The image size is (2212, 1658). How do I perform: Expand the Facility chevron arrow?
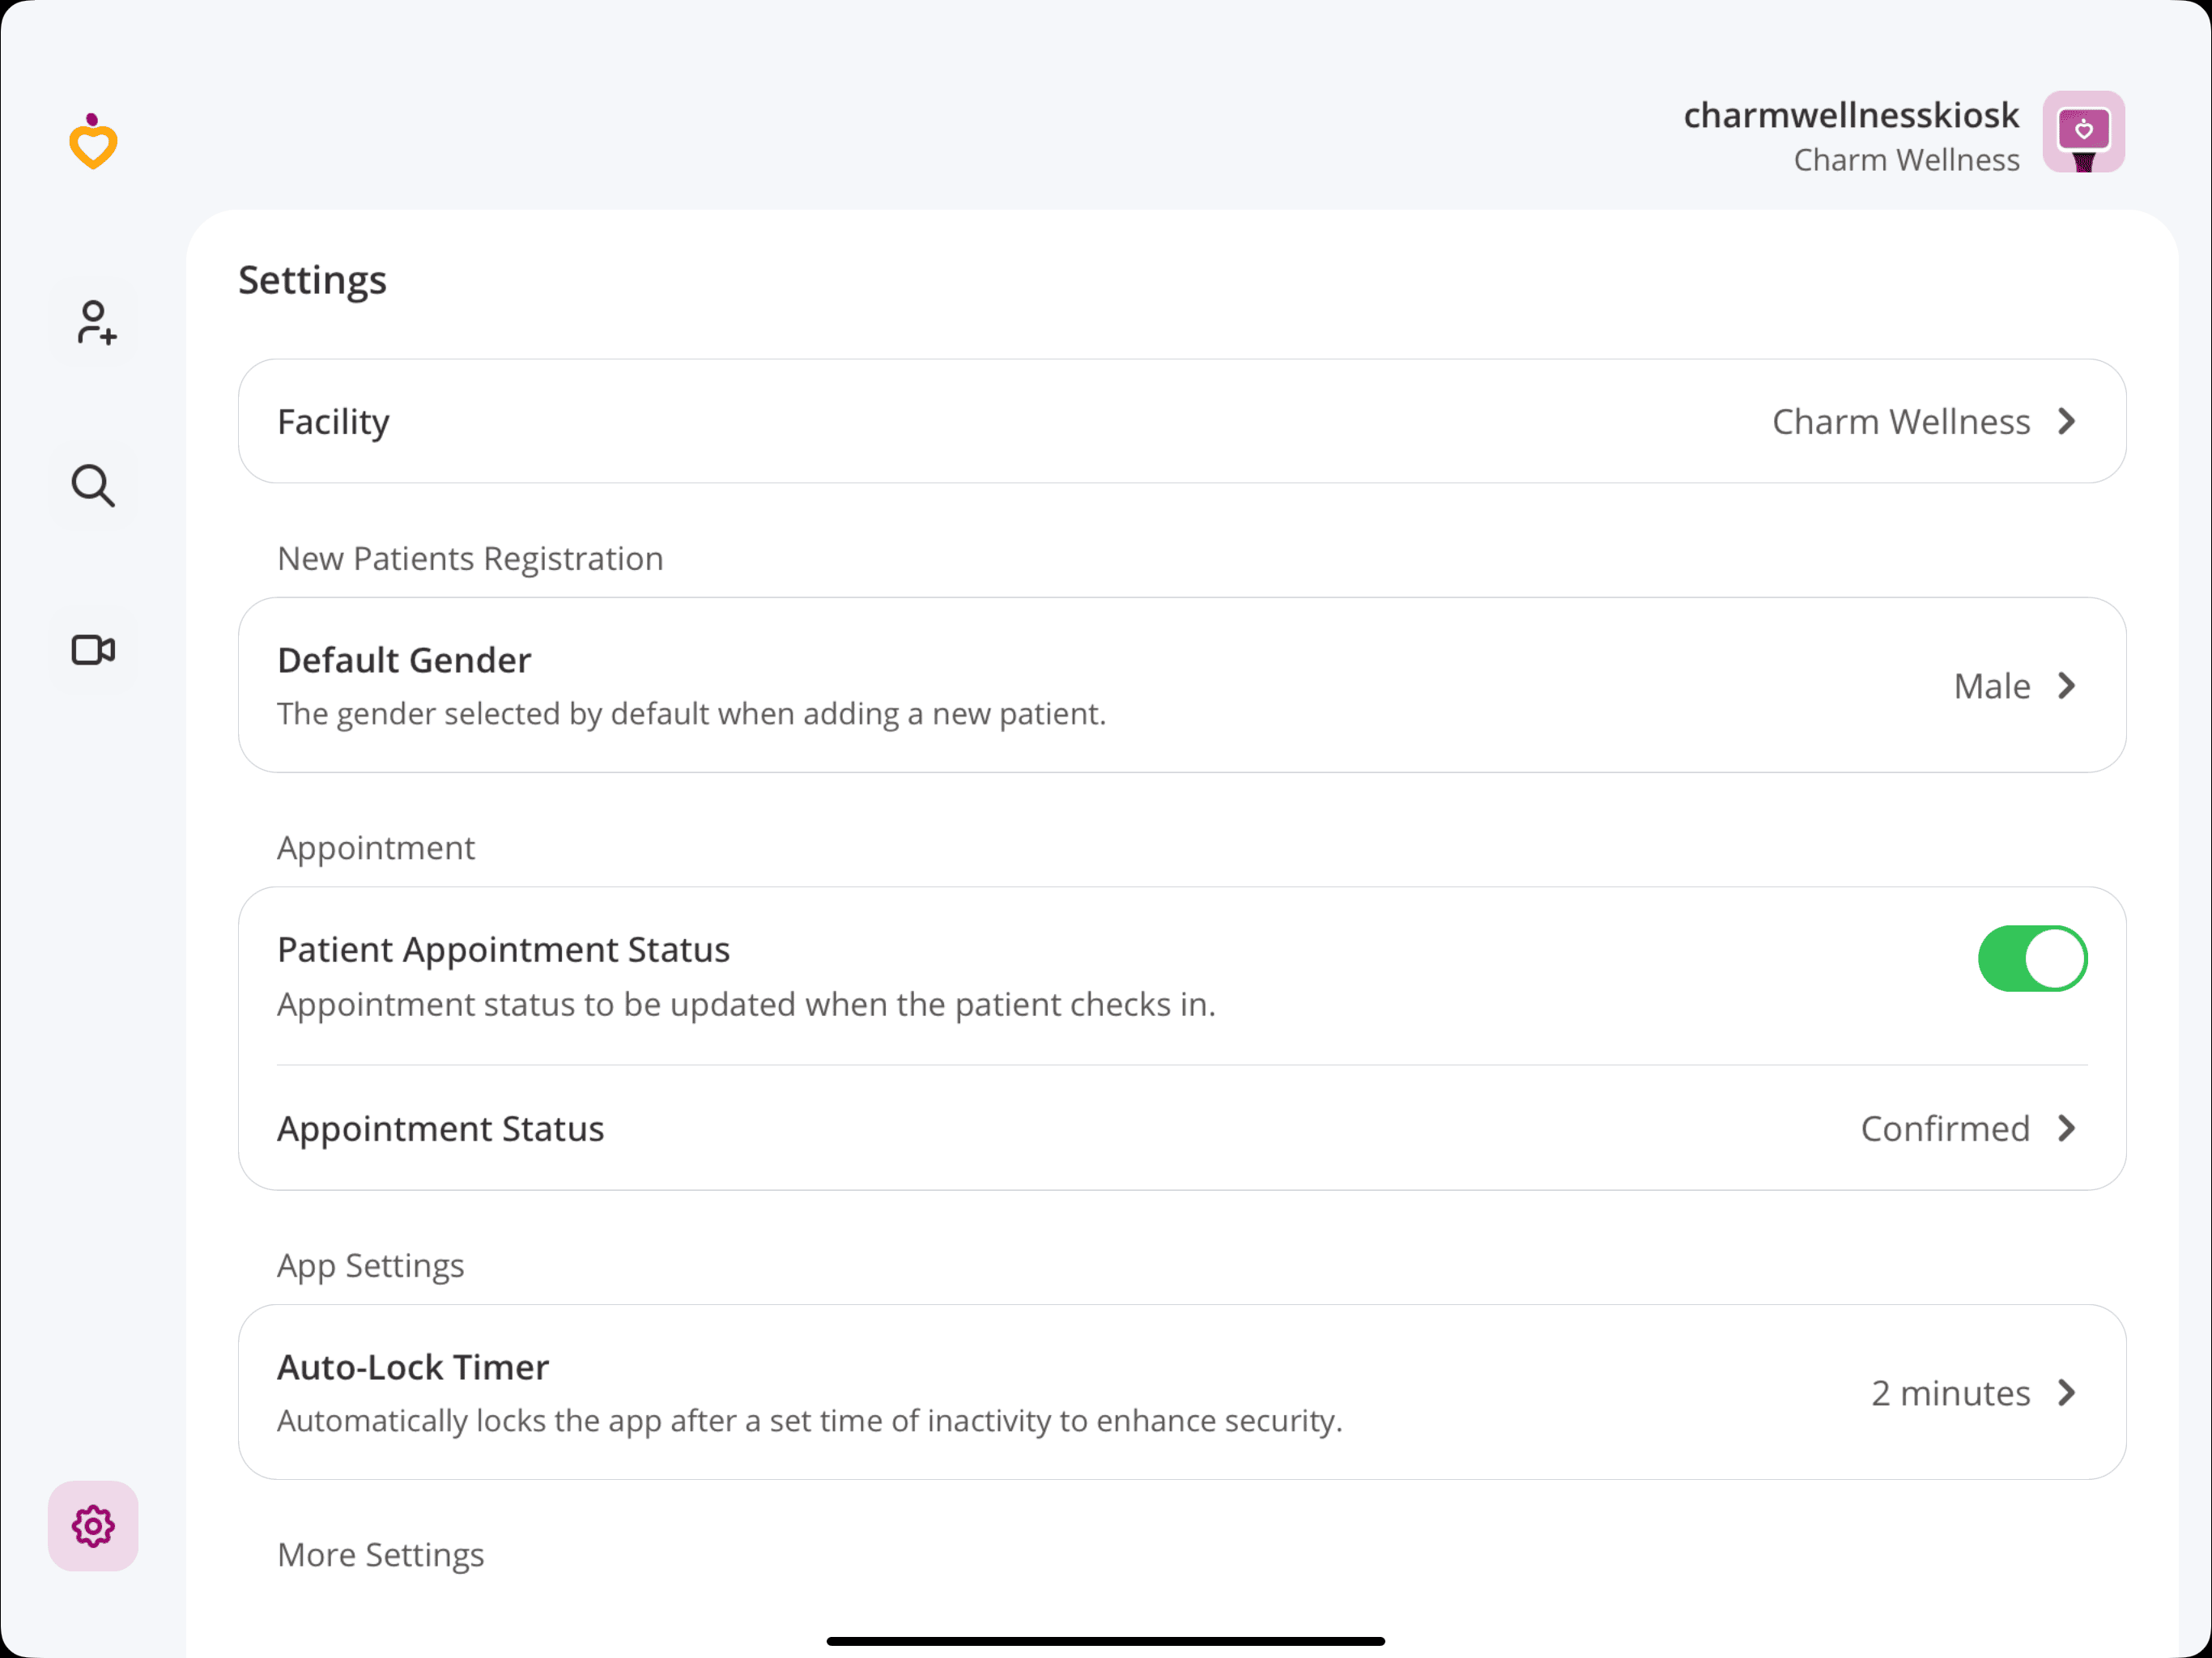tap(2067, 421)
